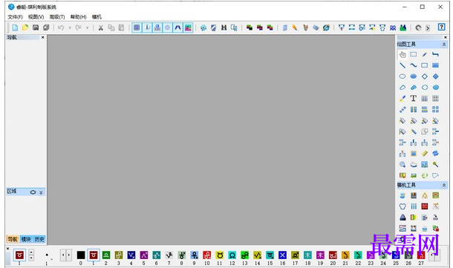Screen dimensions: 453x268
Task: Toggle the third highlighted view button
Action: (157, 27)
